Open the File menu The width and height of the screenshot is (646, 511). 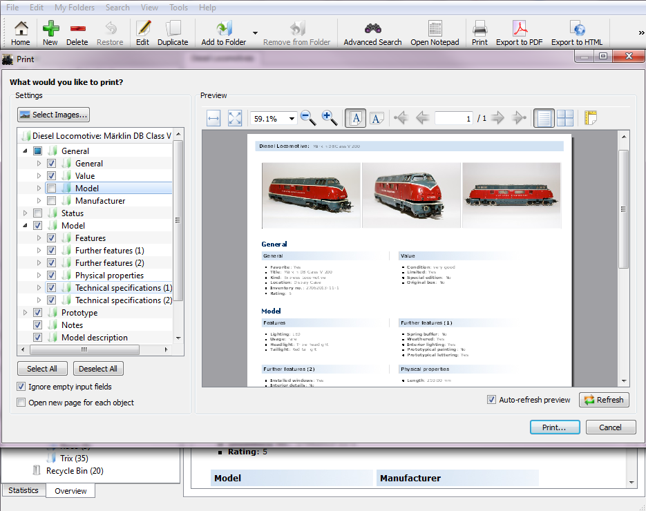[x=12, y=8]
